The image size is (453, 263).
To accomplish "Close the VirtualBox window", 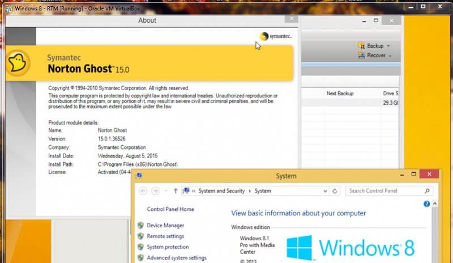I will [x=440, y=6].
